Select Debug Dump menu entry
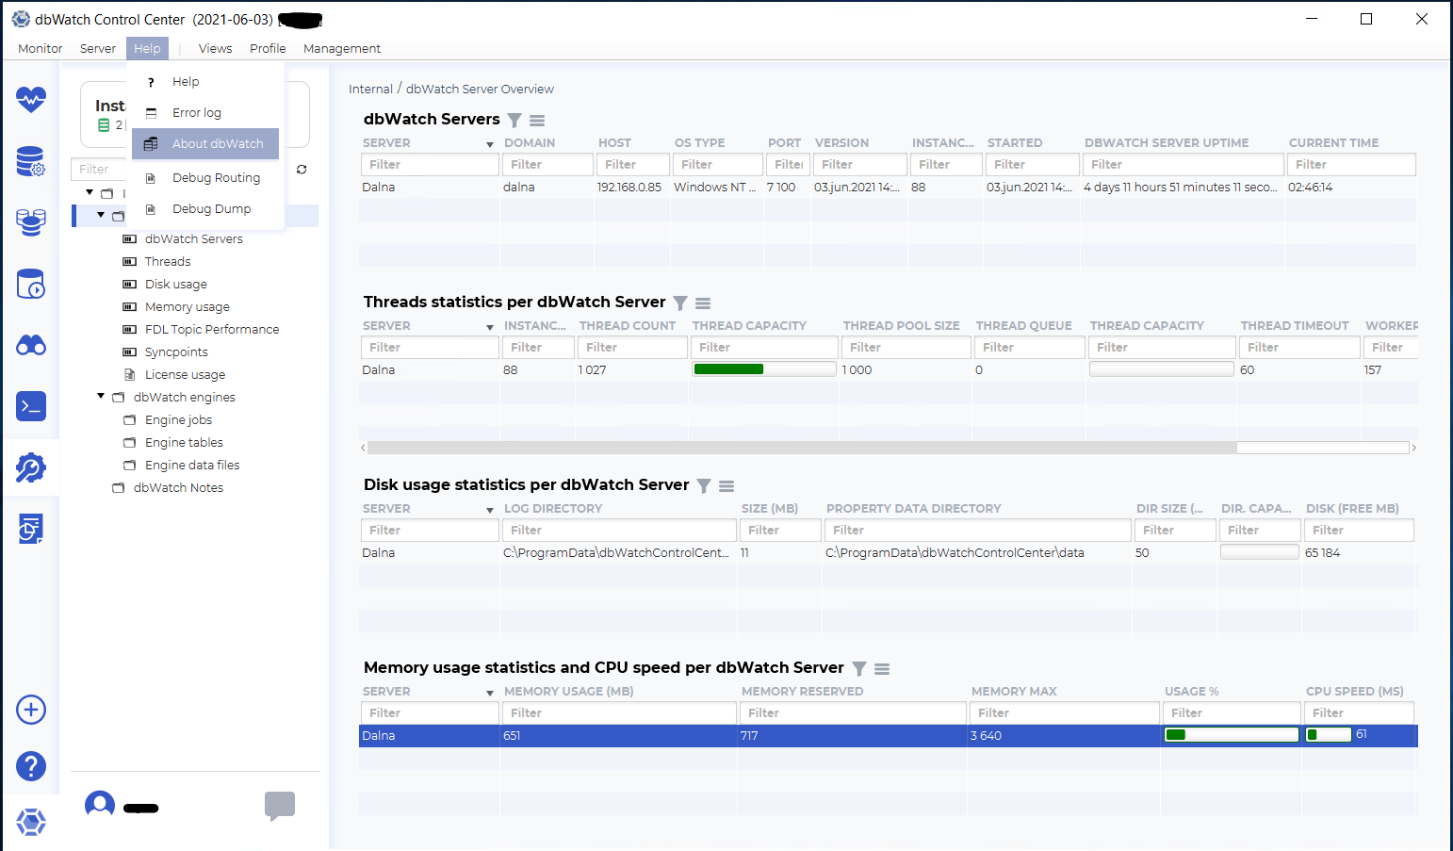 205,209
